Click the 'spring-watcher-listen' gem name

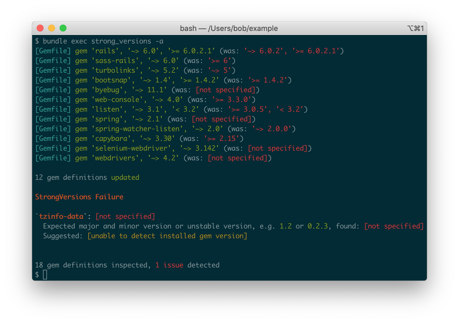click(137, 129)
